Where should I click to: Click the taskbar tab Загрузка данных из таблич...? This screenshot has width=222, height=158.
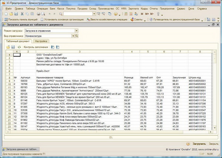point(21,149)
